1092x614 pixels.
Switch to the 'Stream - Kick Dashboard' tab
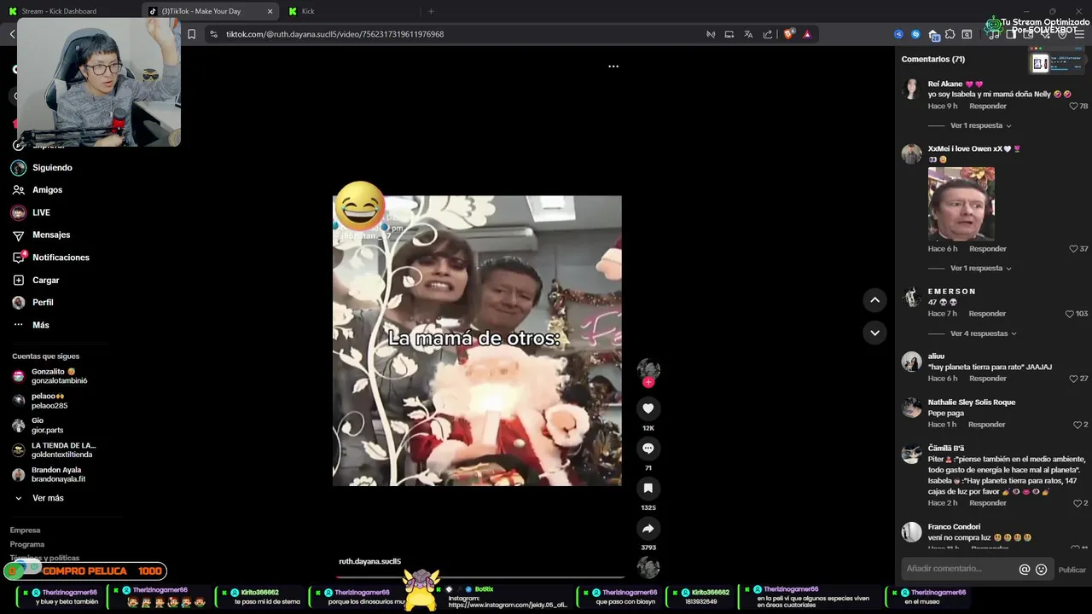click(58, 11)
